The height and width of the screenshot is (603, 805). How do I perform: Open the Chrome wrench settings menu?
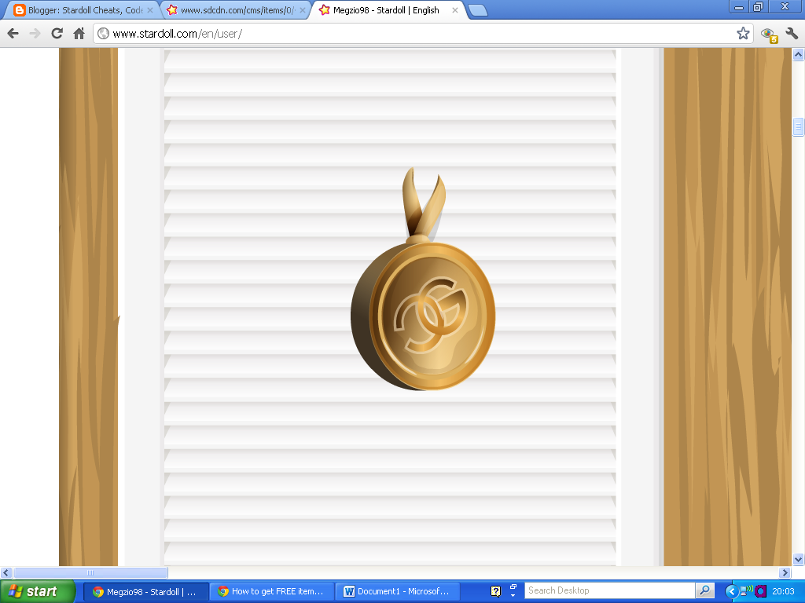coord(792,34)
